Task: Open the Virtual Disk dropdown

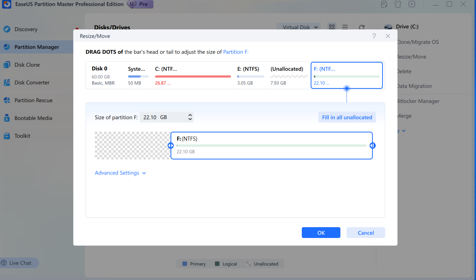Action: (299, 27)
